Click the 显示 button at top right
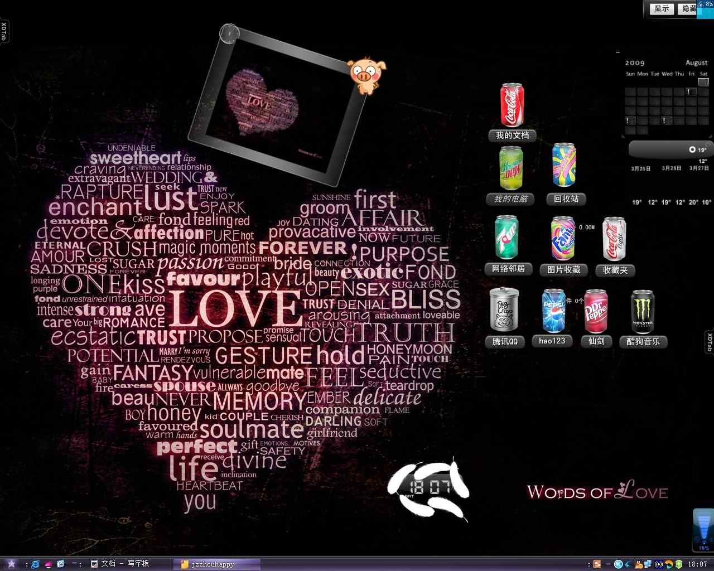714x571 pixels. 662,9
